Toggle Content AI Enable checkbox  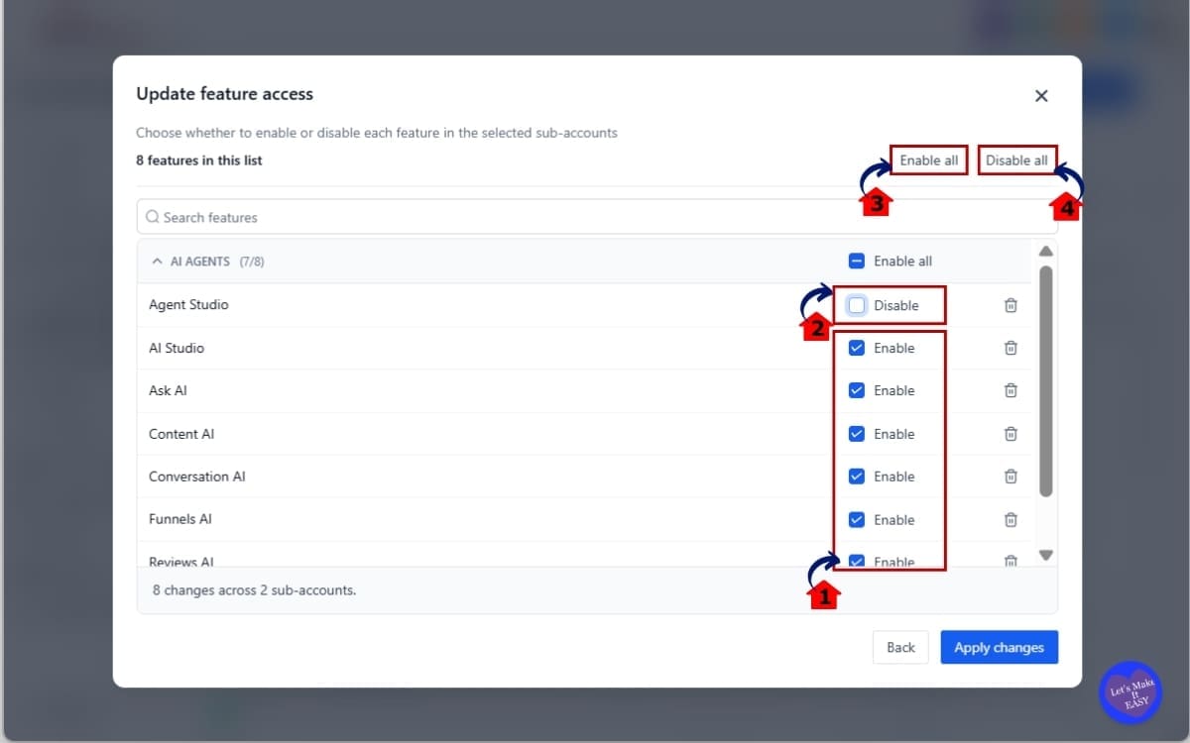pos(857,434)
